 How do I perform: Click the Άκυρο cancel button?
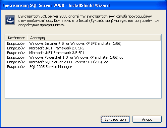147,119
